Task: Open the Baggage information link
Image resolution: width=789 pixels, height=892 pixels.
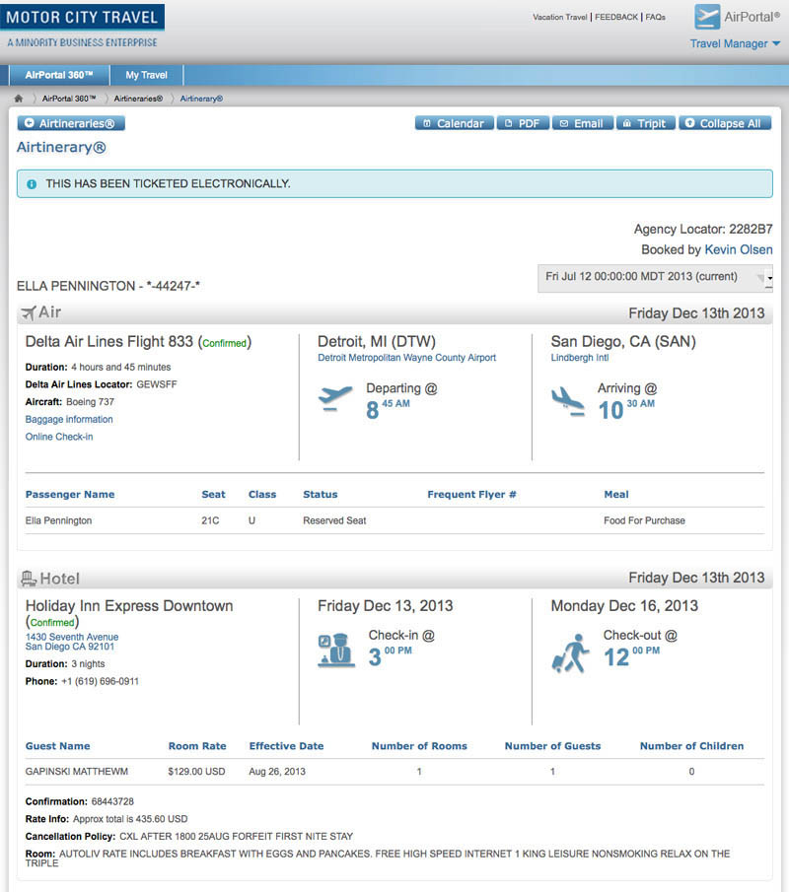Action: point(69,419)
